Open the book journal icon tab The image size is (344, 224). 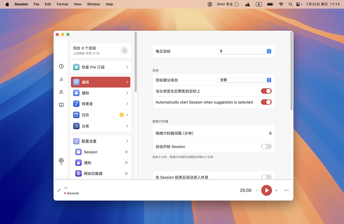pyautogui.click(x=61, y=105)
